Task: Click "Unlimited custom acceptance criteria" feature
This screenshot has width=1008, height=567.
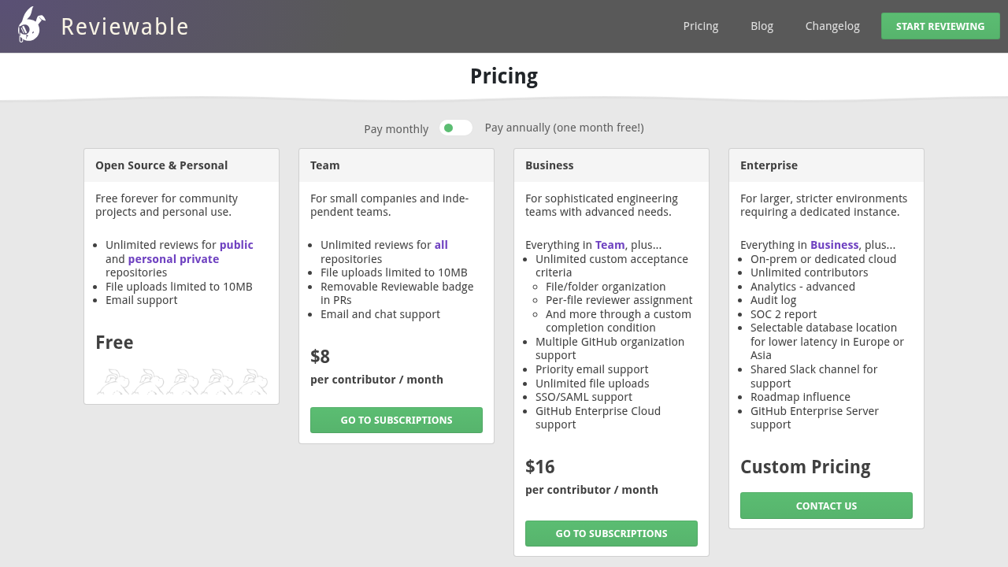Action: [612, 266]
